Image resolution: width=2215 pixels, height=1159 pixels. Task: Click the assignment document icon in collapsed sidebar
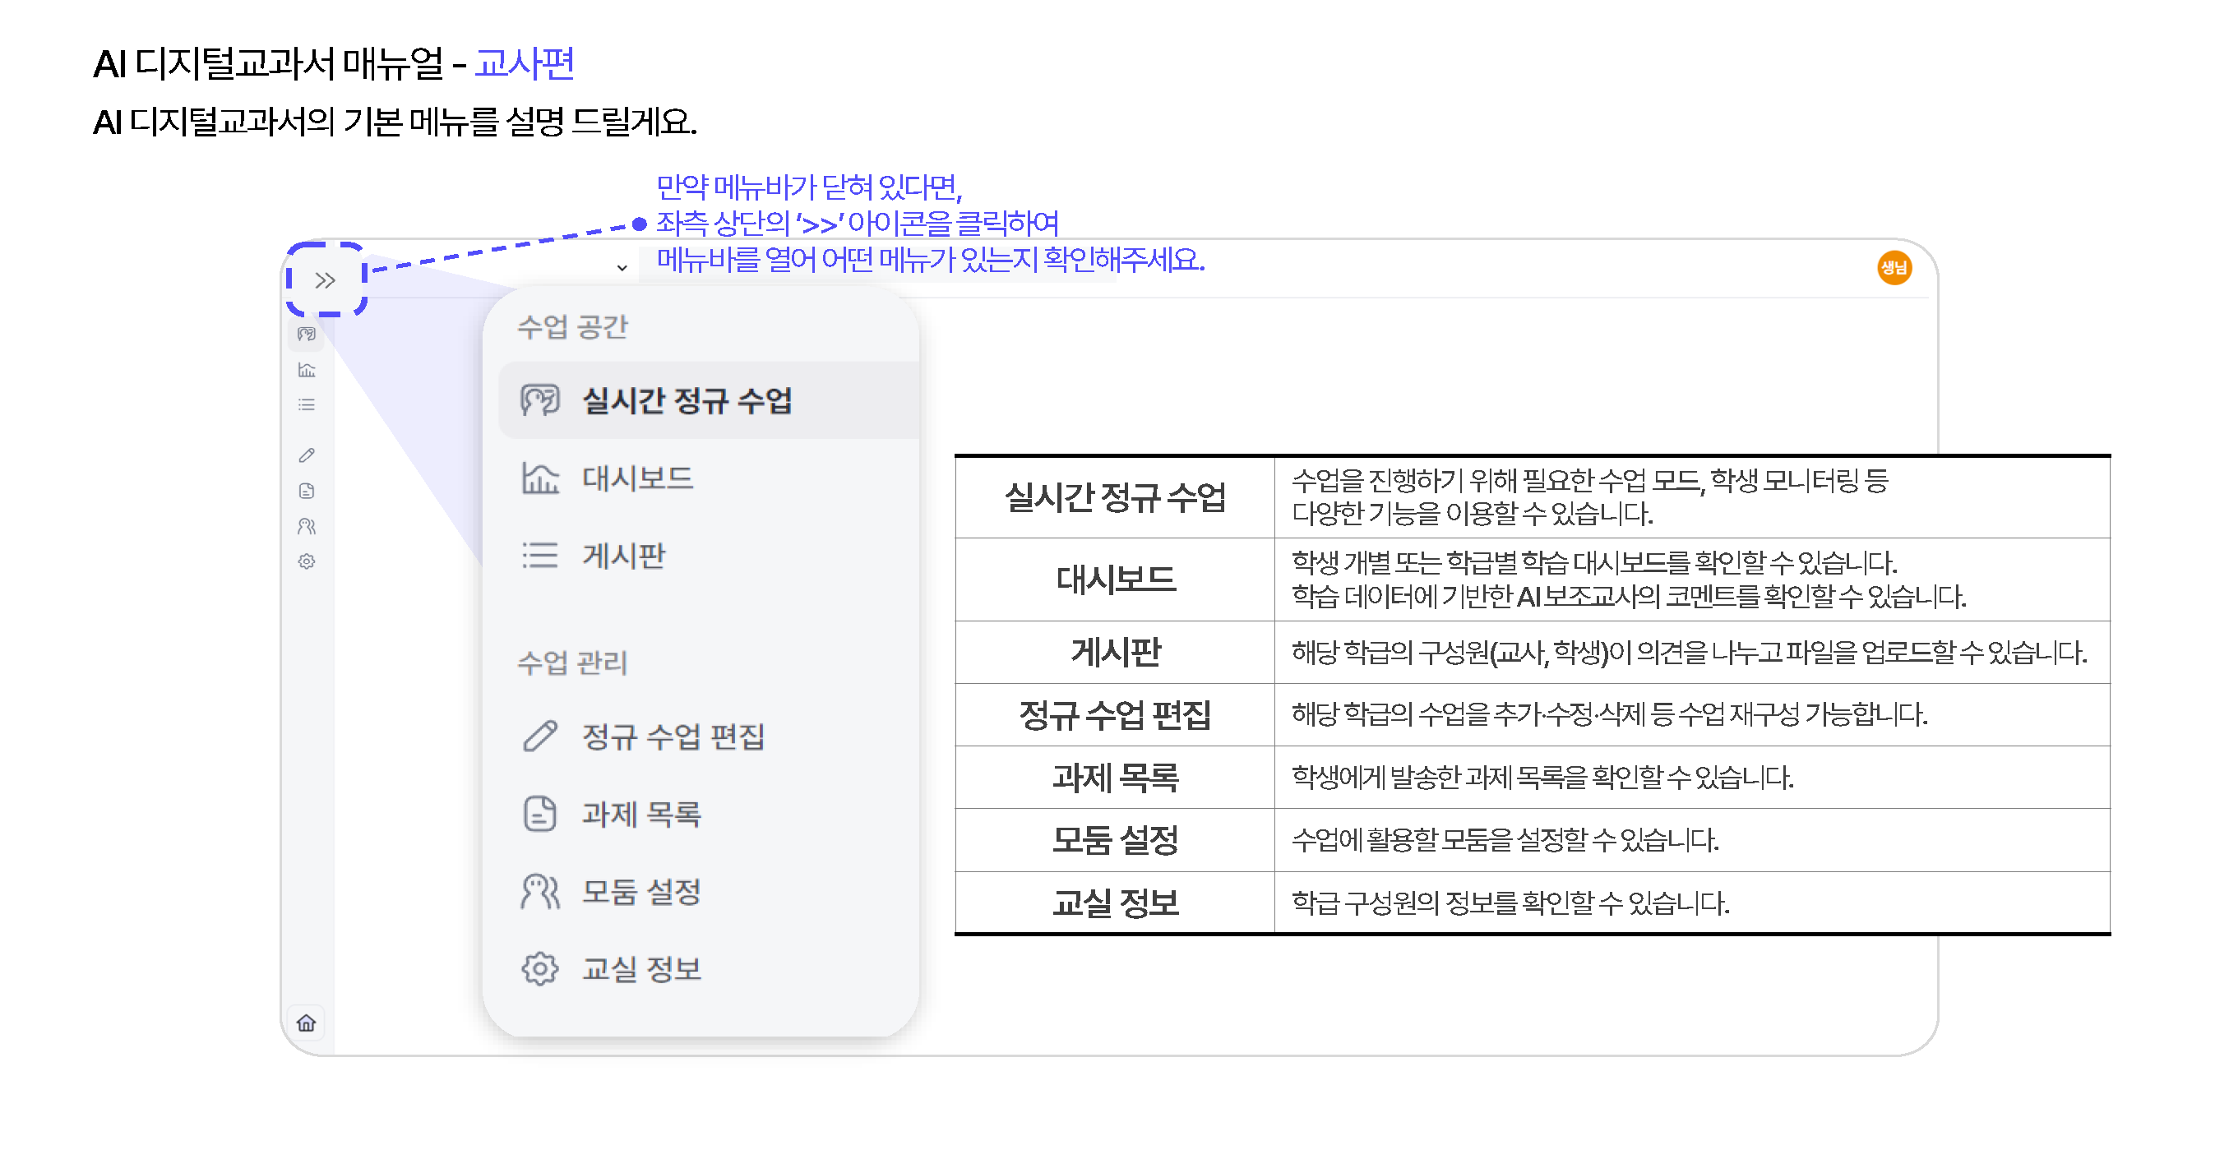pyautogui.click(x=306, y=491)
